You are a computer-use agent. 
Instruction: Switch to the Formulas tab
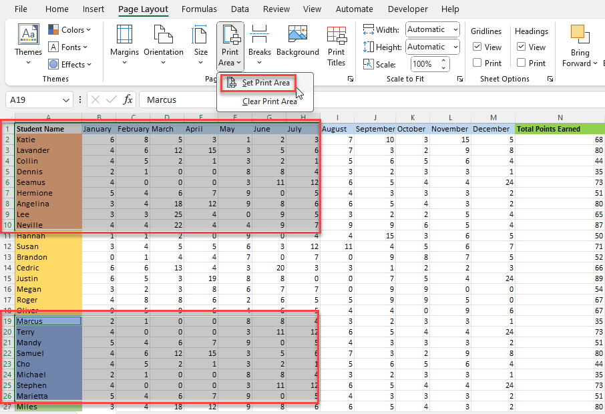click(x=199, y=9)
